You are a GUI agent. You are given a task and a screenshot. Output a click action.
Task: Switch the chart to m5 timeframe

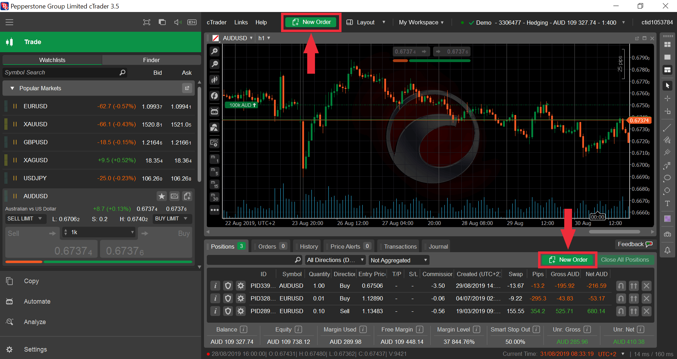pos(215,171)
